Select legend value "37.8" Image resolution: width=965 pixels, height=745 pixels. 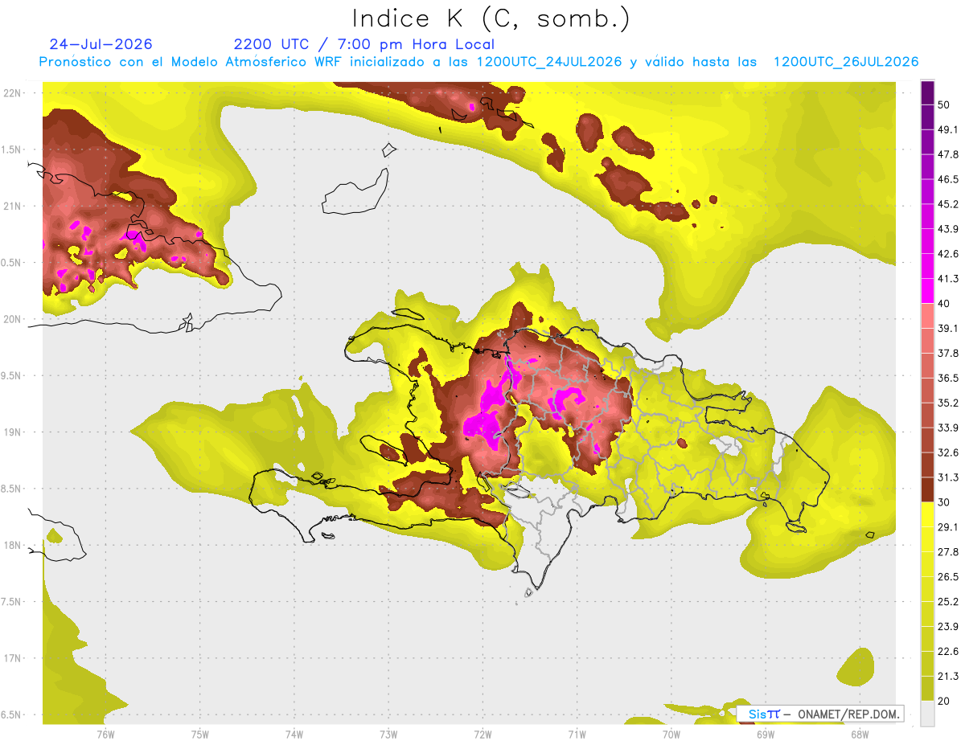pos(947,353)
